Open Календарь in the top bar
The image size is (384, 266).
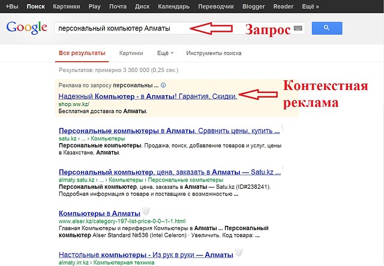coord(173,7)
